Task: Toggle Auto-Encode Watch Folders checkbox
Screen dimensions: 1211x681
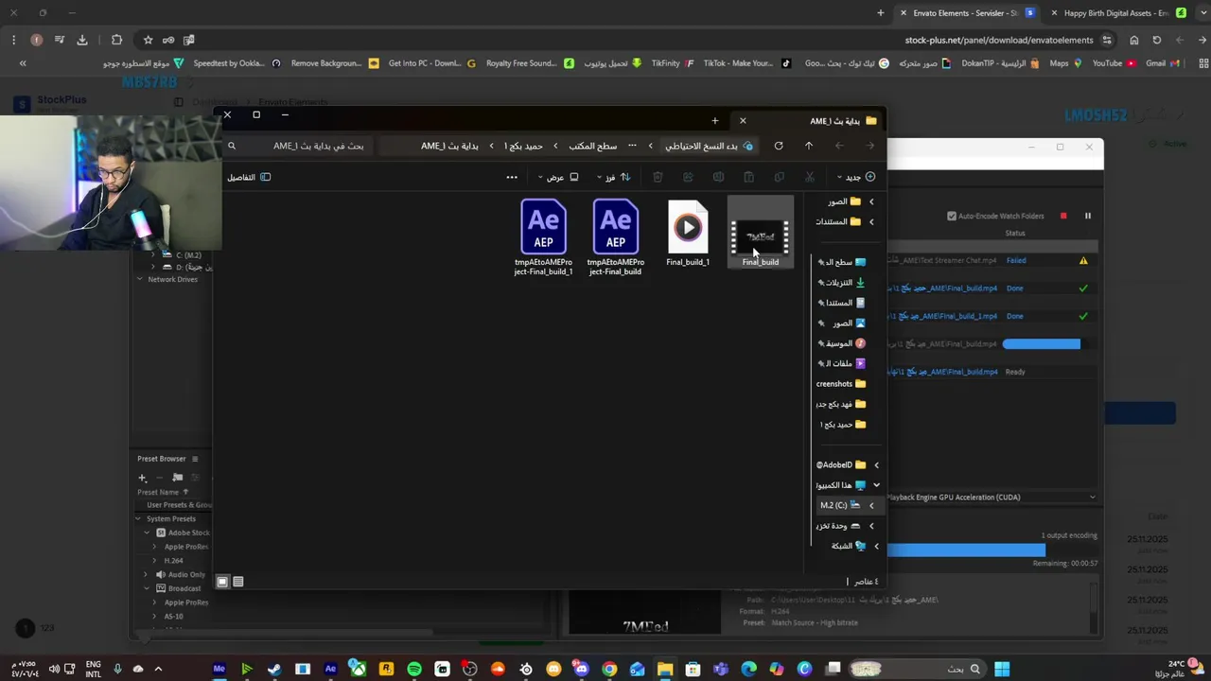Action: [x=952, y=216]
